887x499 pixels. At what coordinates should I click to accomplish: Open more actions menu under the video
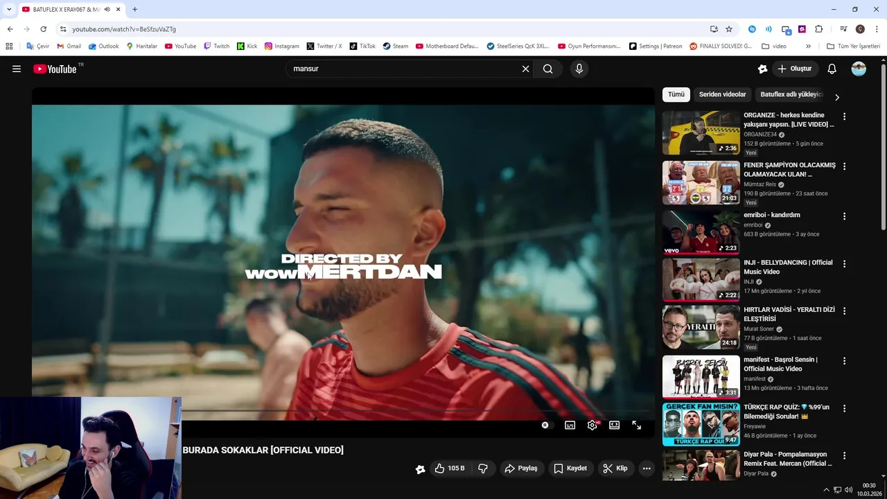point(647,469)
